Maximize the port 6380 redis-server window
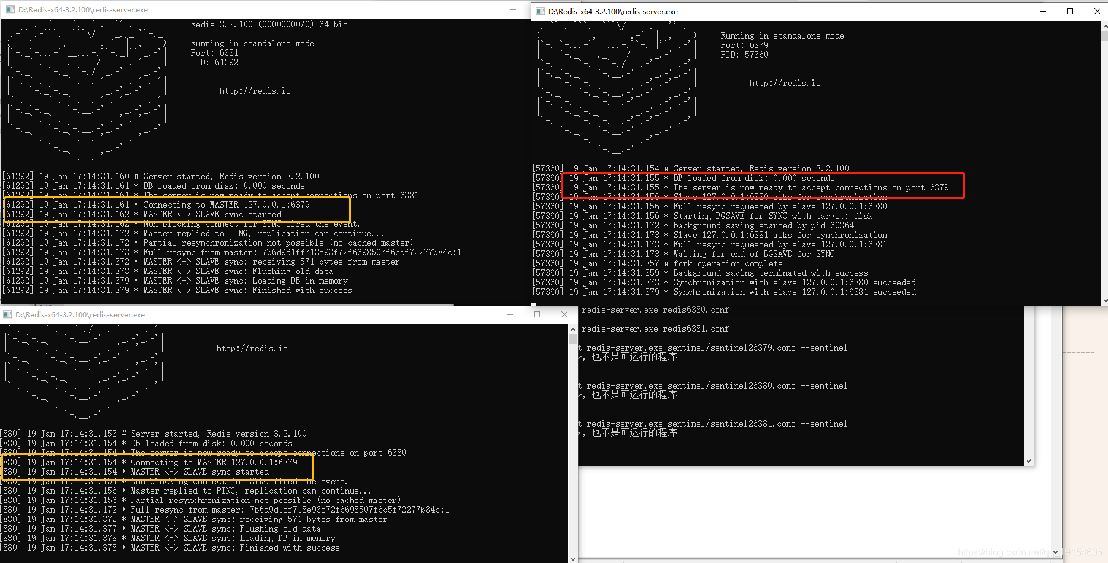Image resolution: width=1108 pixels, height=563 pixels. click(x=537, y=314)
